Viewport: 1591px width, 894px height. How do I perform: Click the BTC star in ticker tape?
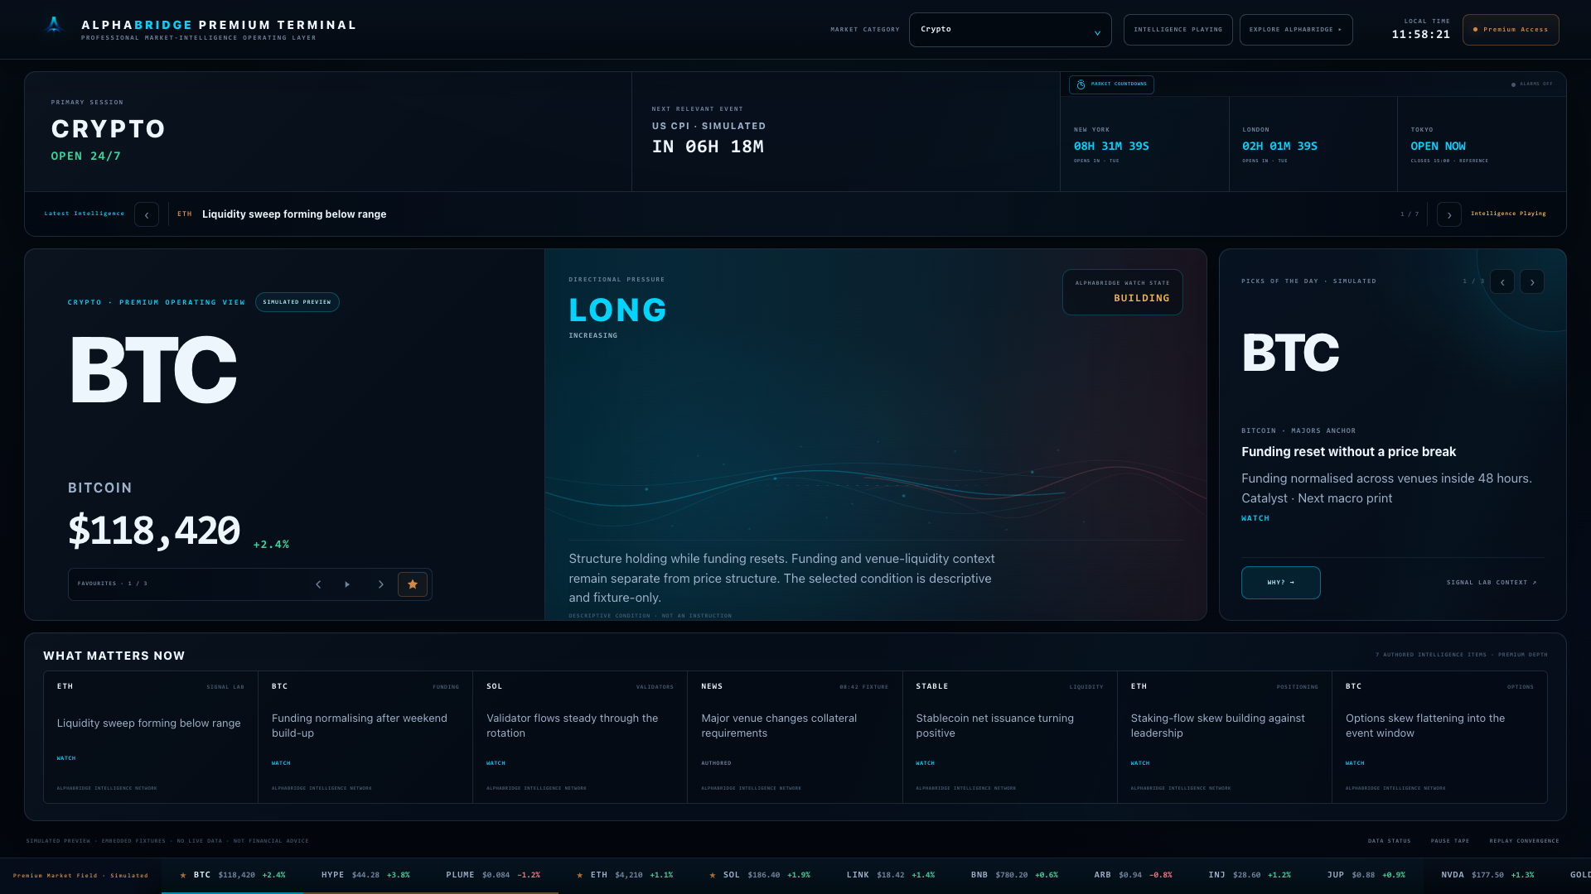183,875
